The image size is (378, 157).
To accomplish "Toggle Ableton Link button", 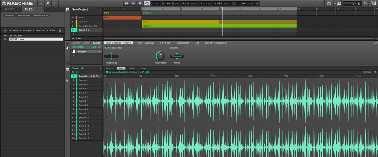I will 156,4.
